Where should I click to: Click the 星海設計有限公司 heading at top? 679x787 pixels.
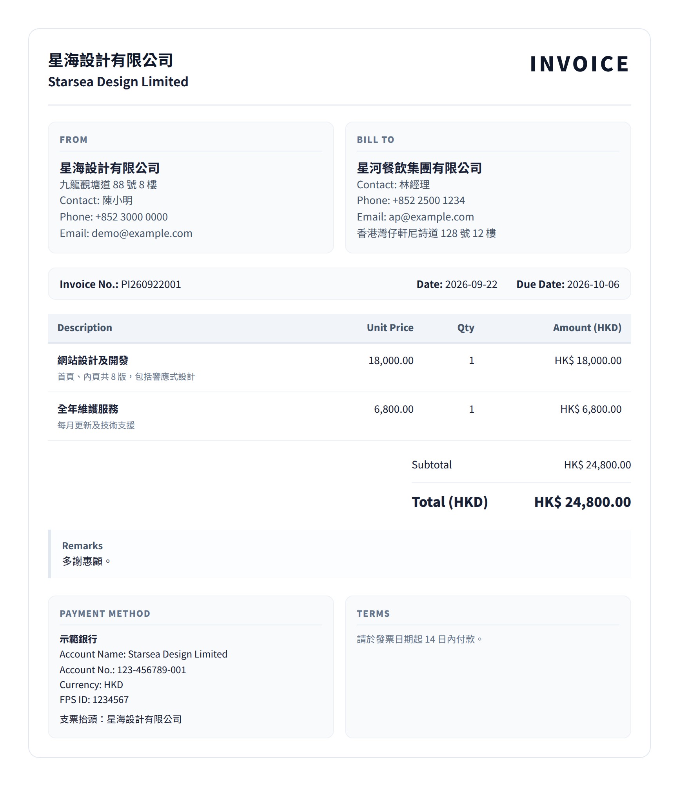click(x=111, y=60)
